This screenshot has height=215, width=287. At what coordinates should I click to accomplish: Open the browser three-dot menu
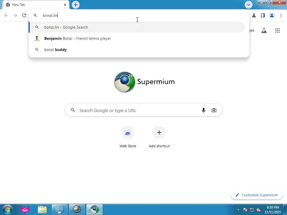(x=281, y=15)
